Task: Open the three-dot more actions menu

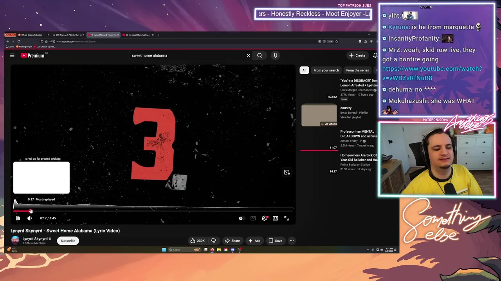Action: (292, 241)
